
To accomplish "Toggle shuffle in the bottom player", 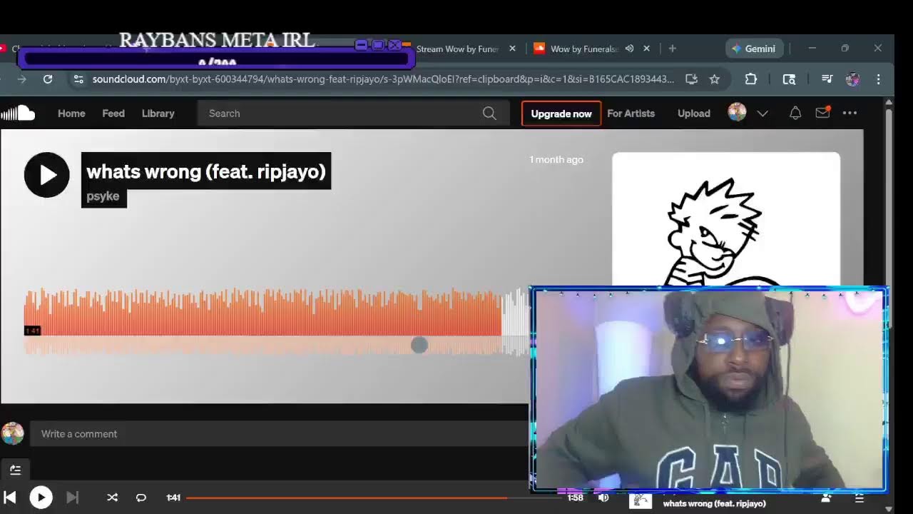I will [112, 498].
